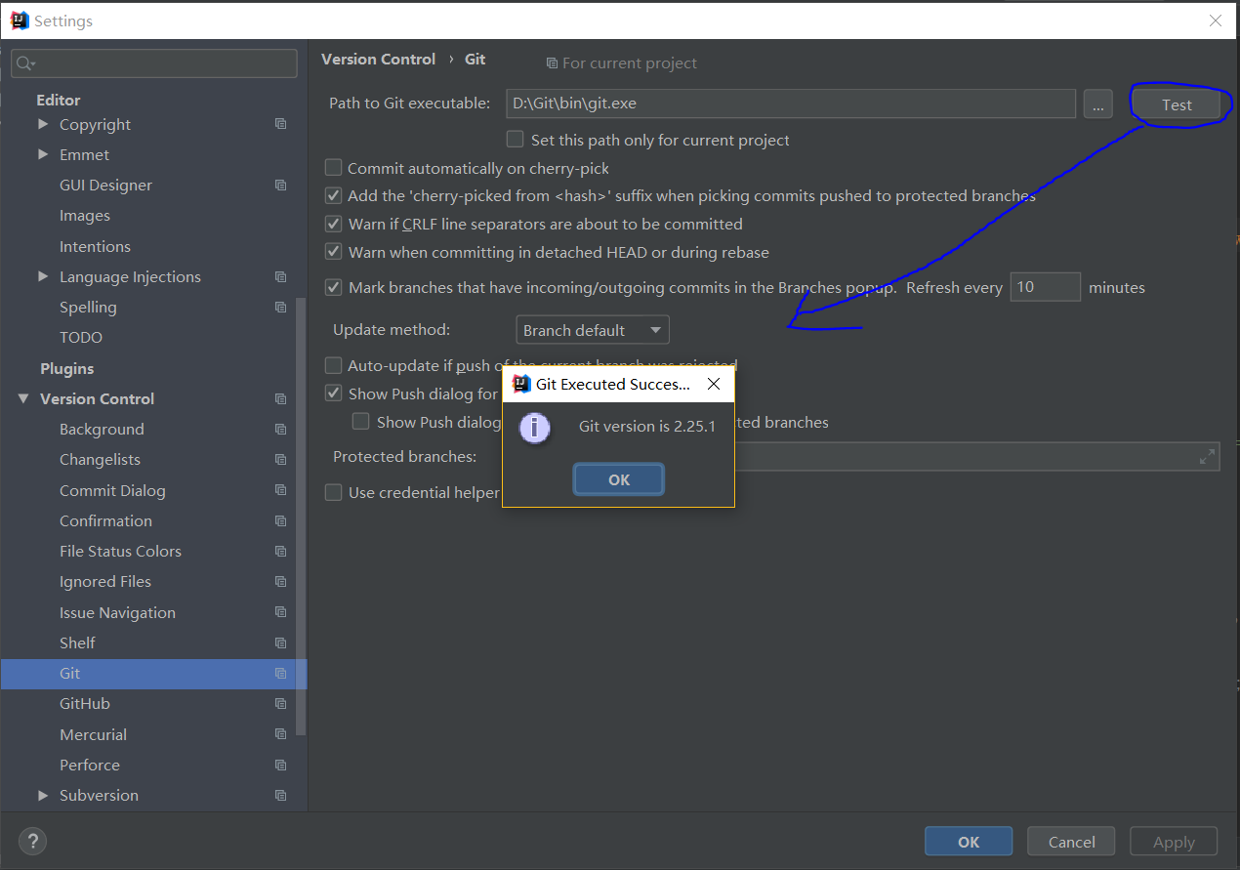Click the project-level icon beside Mercurial

281,734
